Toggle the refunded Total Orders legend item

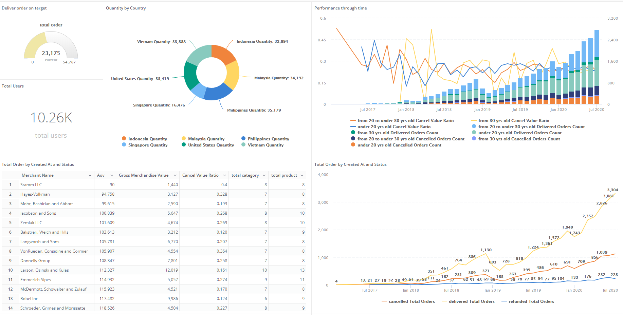(531, 301)
